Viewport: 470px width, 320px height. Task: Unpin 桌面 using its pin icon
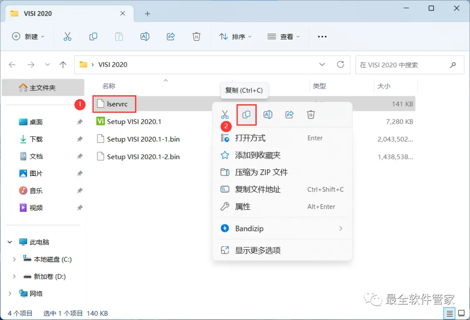click(x=80, y=122)
